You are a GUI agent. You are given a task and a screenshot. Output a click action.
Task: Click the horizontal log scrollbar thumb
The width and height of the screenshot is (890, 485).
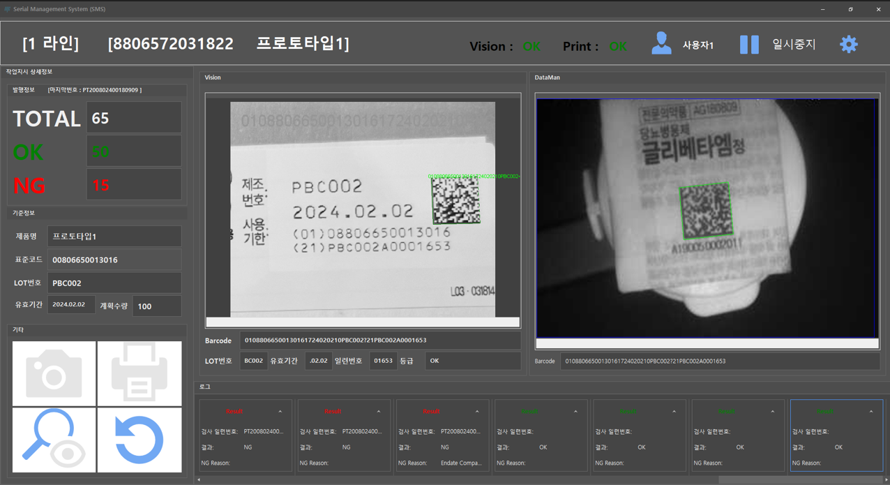click(799, 480)
